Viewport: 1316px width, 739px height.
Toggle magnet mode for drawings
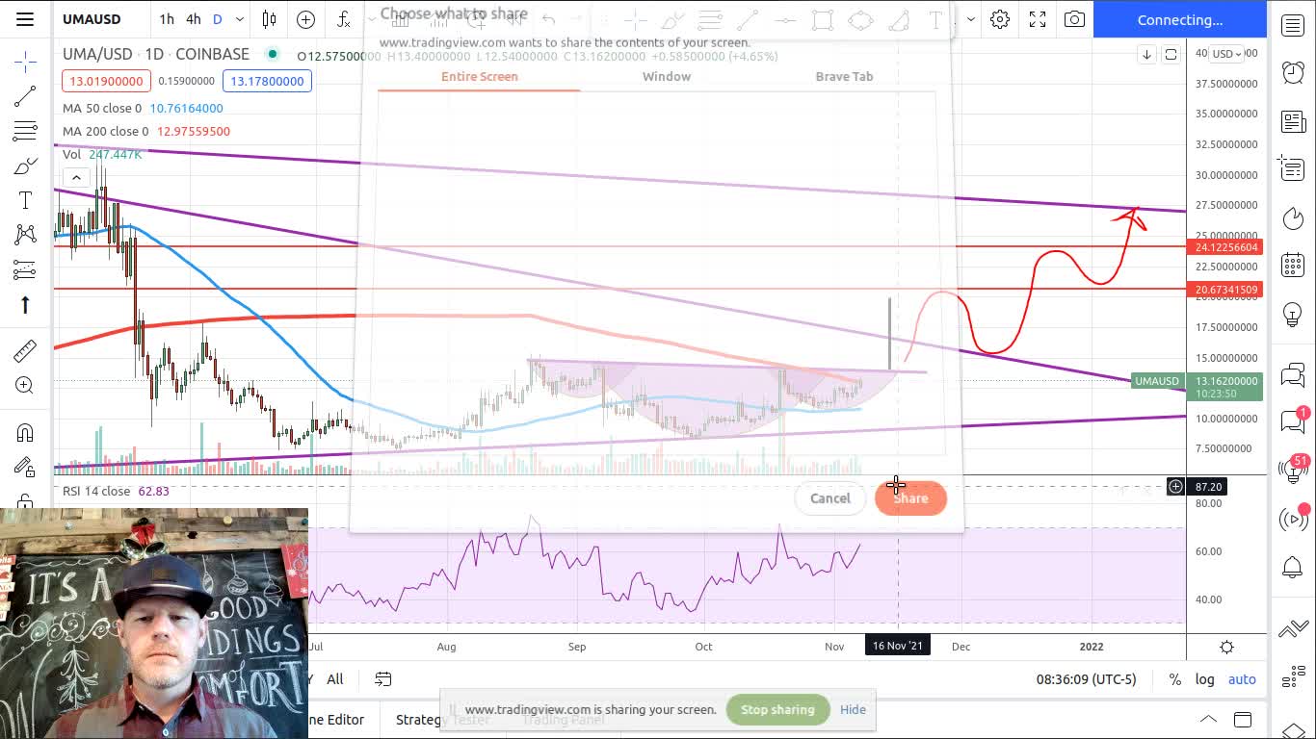[25, 433]
